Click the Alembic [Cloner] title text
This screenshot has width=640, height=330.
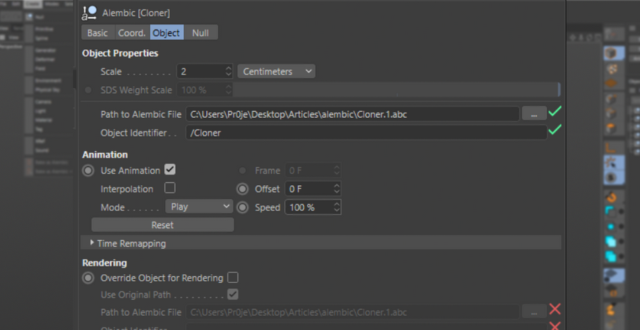coord(136,13)
